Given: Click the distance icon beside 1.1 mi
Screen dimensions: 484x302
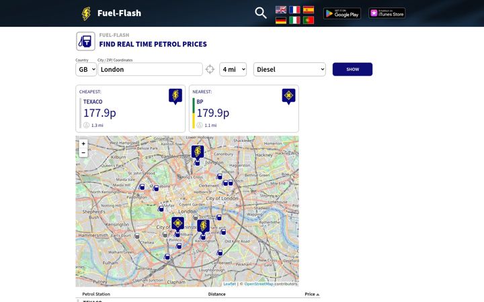Looking at the screenshot, I should (x=200, y=125).
